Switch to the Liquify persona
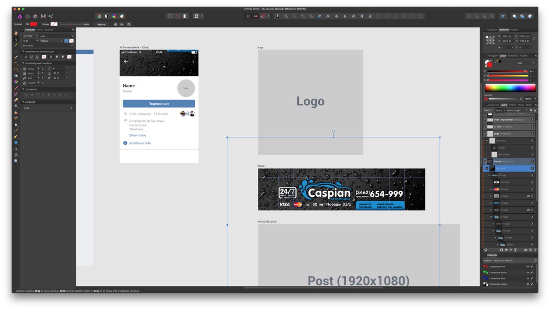Image resolution: width=550 pixels, height=310 pixels. point(27,16)
